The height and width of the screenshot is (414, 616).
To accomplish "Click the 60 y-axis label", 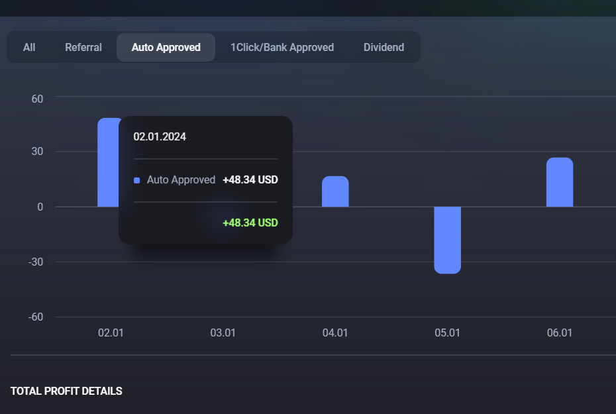I will pyautogui.click(x=36, y=99).
